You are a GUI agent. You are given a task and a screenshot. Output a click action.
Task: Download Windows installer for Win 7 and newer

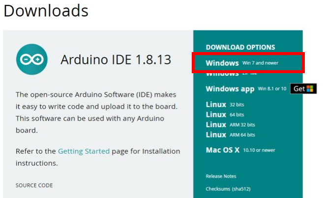coord(242,63)
